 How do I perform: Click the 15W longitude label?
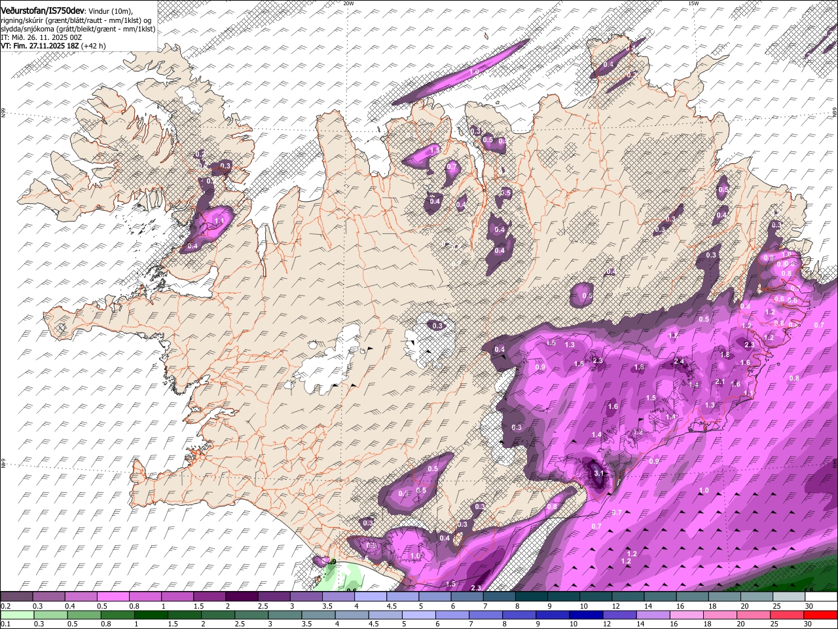coord(693,3)
